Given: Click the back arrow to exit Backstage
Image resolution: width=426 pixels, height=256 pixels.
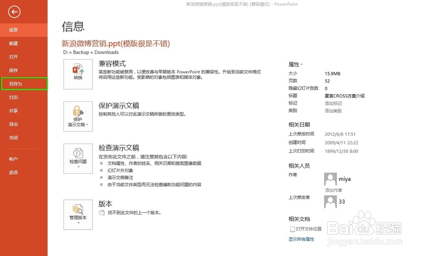Looking at the screenshot, I should tap(14, 12).
